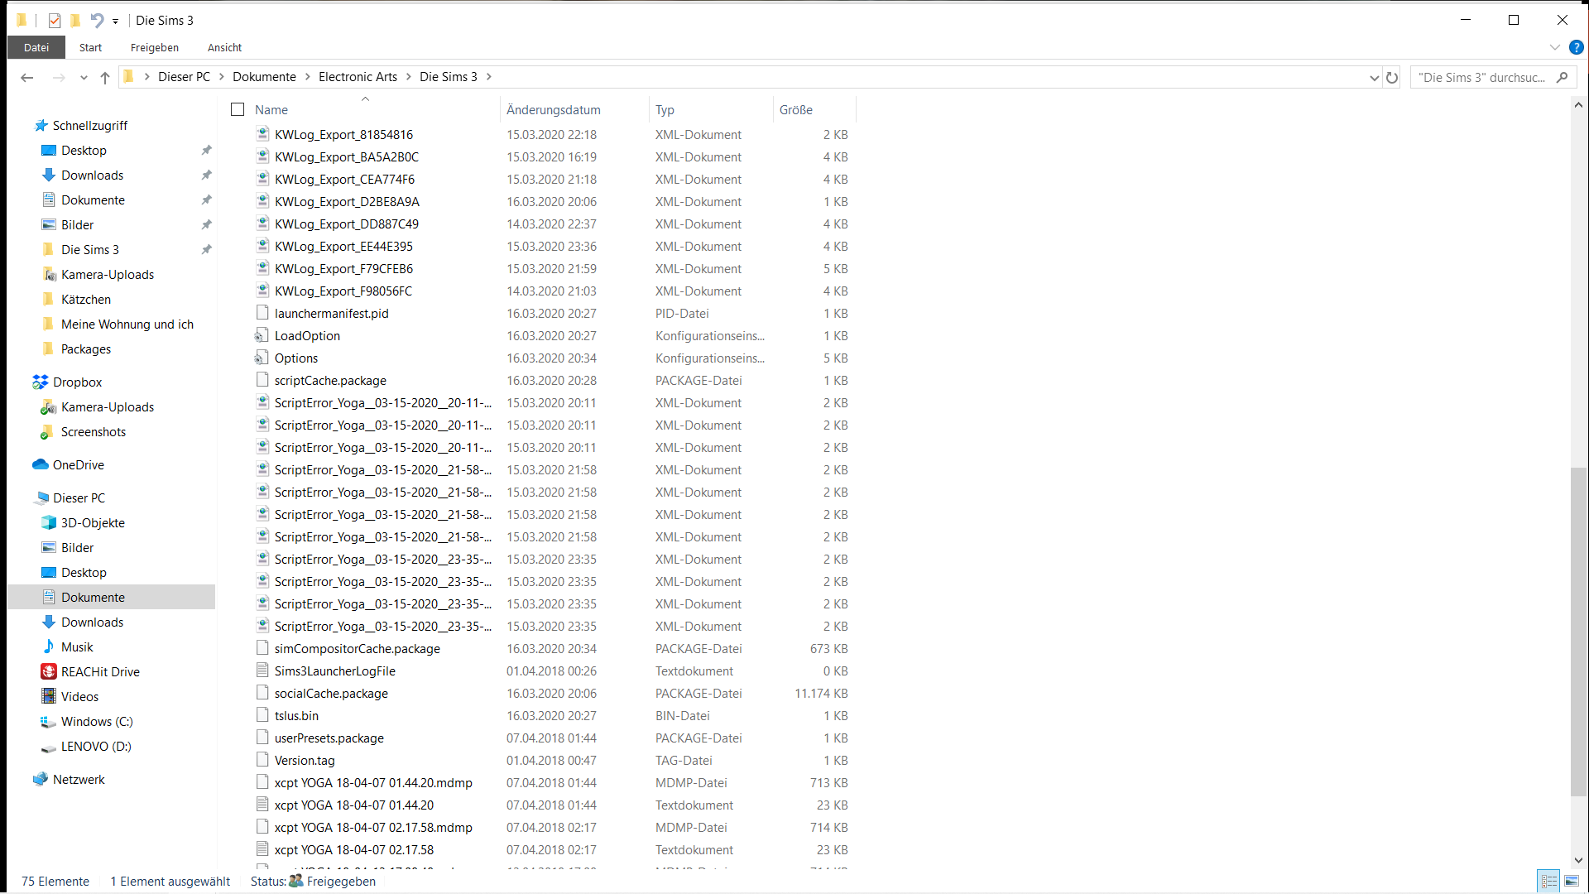Viewport: 1589px width, 894px height.
Task: Open the Start ribbon tab
Action: click(90, 48)
